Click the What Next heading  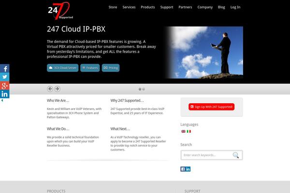coord(120,129)
